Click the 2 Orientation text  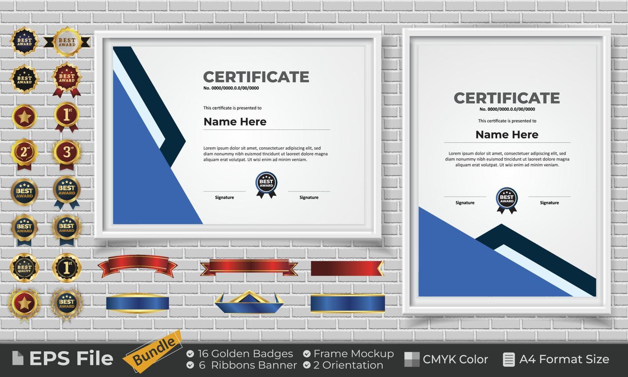click(348, 365)
